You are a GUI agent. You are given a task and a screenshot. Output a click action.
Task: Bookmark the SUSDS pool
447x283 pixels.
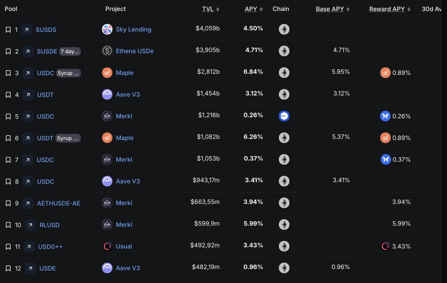click(x=8, y=30)
